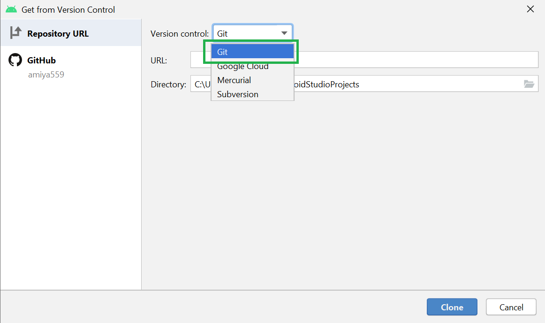Collapse the dropdown using its arrow

[x=284, y=33]
